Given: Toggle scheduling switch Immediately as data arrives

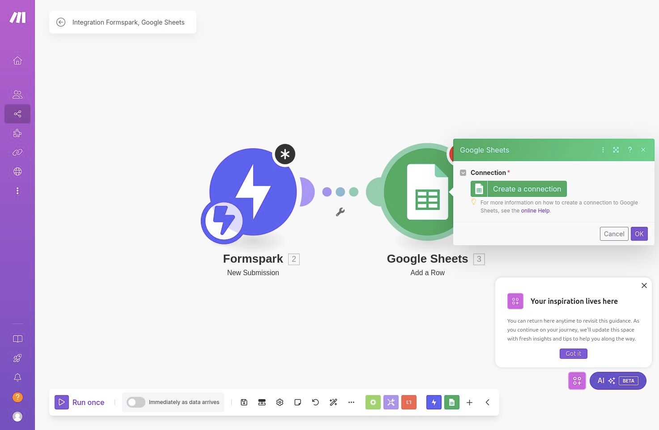Looking at the screenshot, I should coord(136,402).
